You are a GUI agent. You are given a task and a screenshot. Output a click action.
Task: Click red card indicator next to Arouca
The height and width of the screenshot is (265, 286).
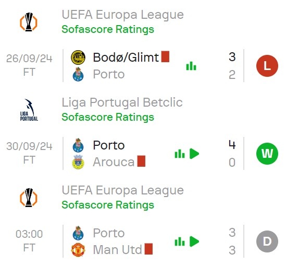[141, 161]
